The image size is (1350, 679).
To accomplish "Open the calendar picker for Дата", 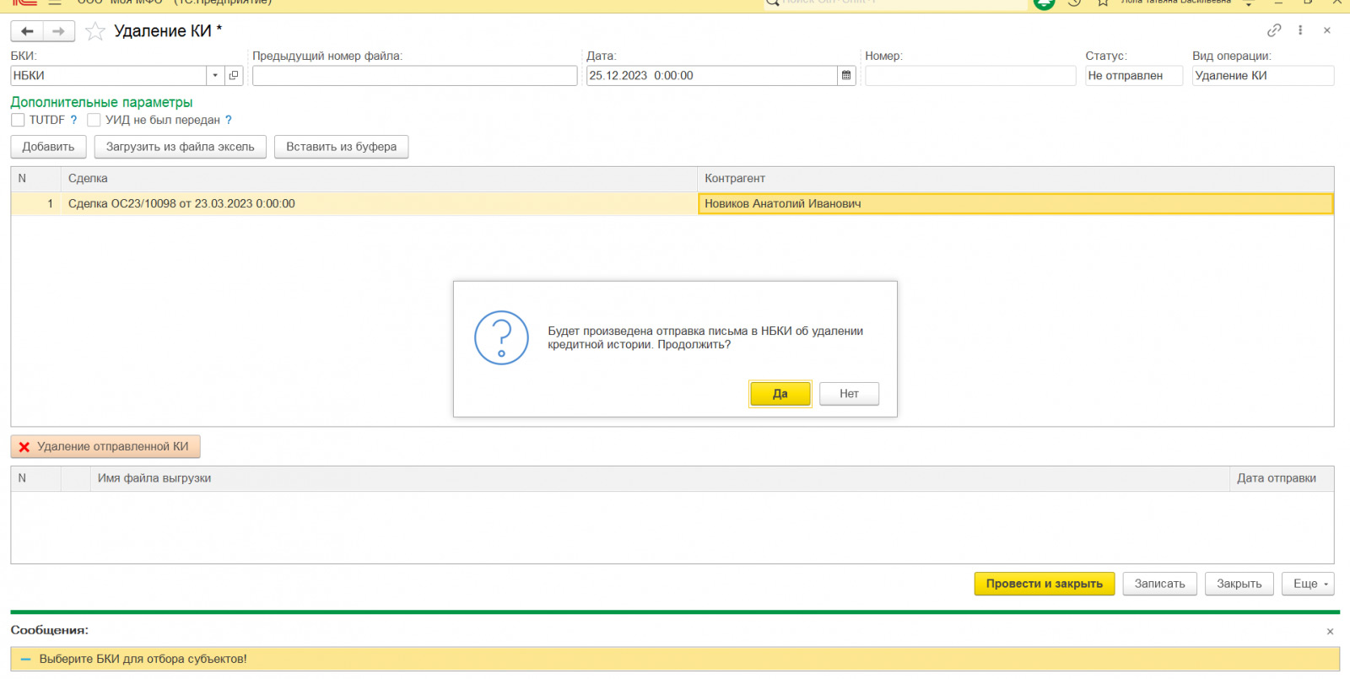I will [846, 76].
